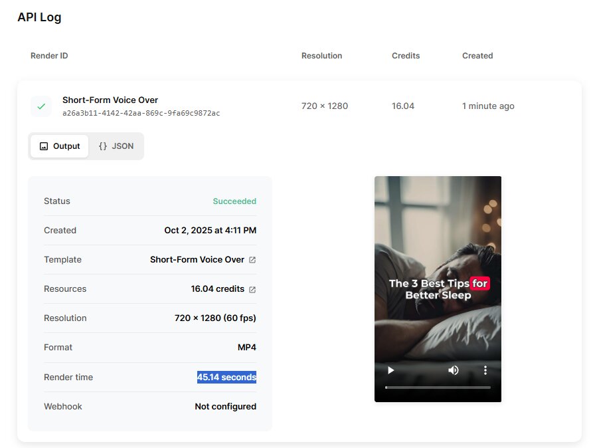The width and height of the screenshot is (597, 448).
Task: Open the video's three-dot more options menu
Action: [485, 370]
